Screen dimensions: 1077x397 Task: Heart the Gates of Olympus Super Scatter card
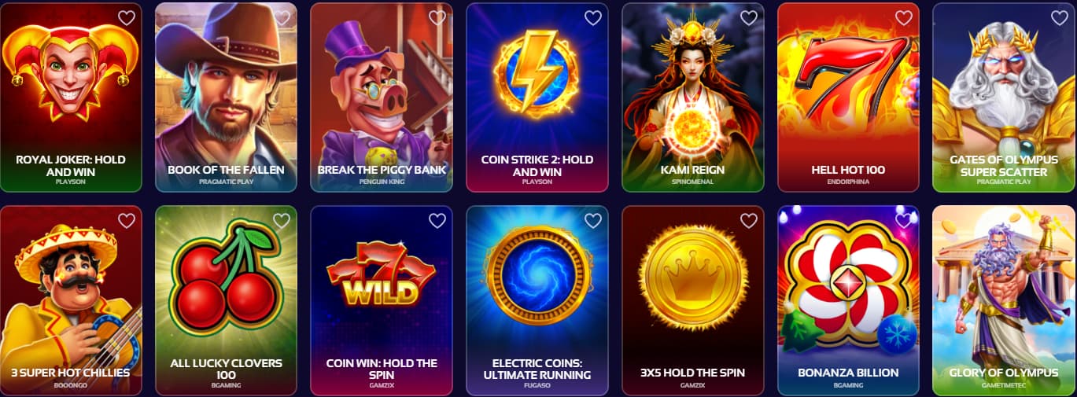pos(1060,17)
